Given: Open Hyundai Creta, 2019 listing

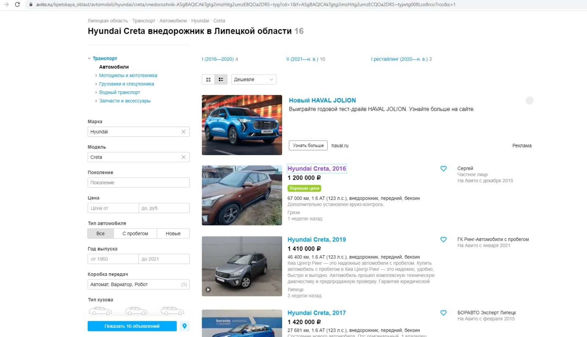Looking at the screenshot, I should 317,239.
